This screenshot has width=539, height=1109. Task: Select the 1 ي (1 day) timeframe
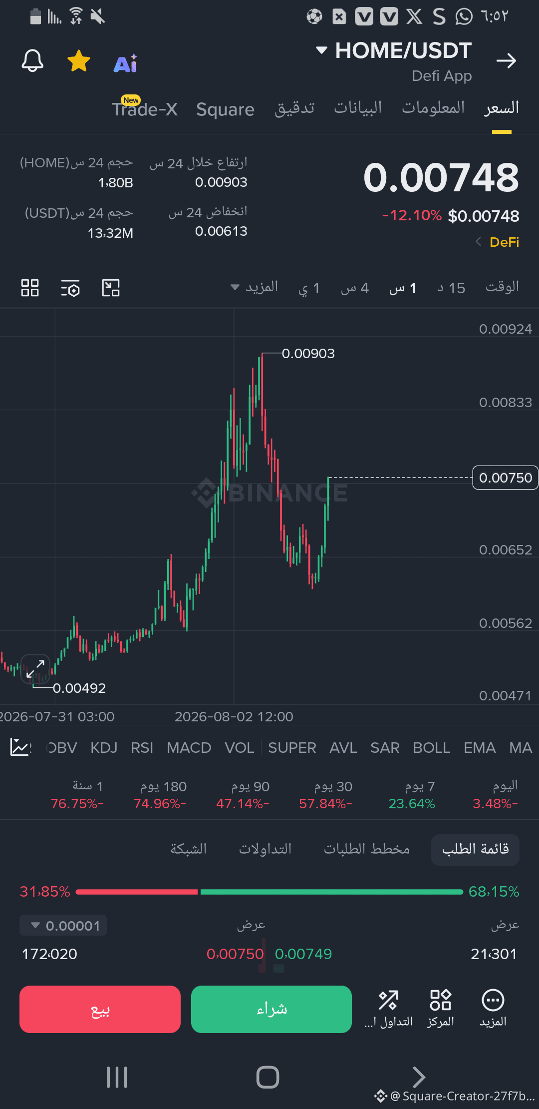click(309, 288)
